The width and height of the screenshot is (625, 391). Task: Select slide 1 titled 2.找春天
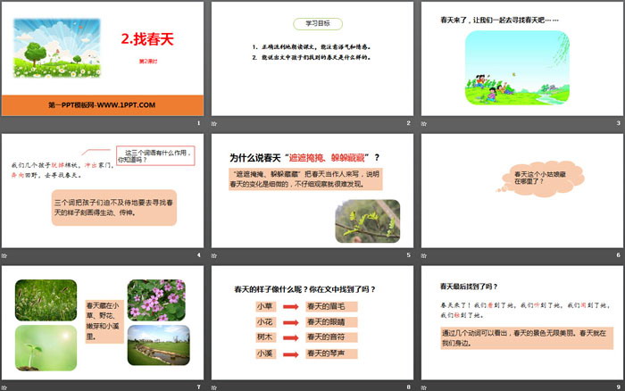point(103,59)
